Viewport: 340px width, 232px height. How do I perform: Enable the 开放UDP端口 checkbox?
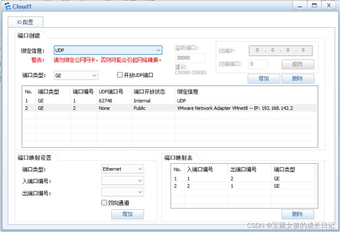pyautogui.click(x=120, y=75)
